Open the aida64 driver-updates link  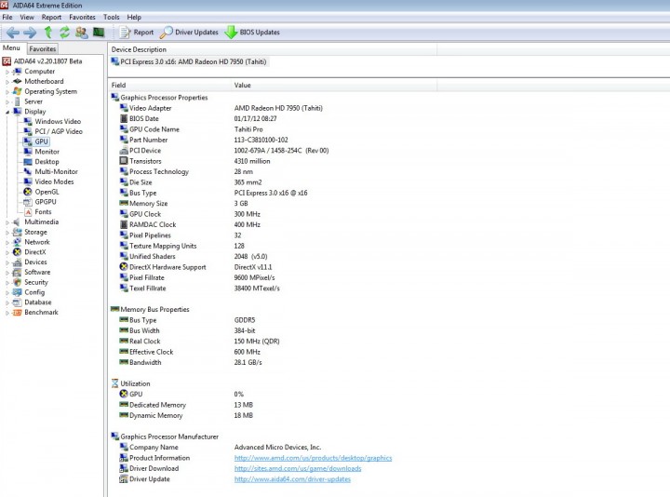pos(292,479)
